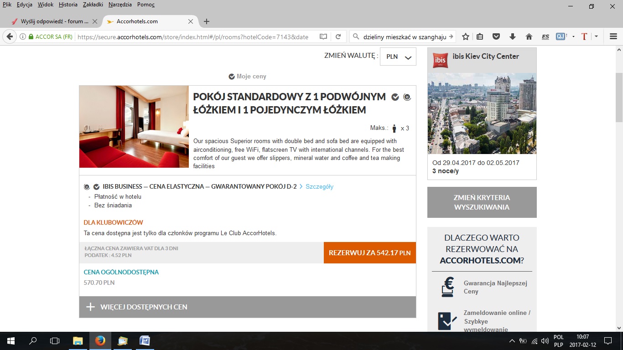Open site information icon in address bar

coord(22,37)
